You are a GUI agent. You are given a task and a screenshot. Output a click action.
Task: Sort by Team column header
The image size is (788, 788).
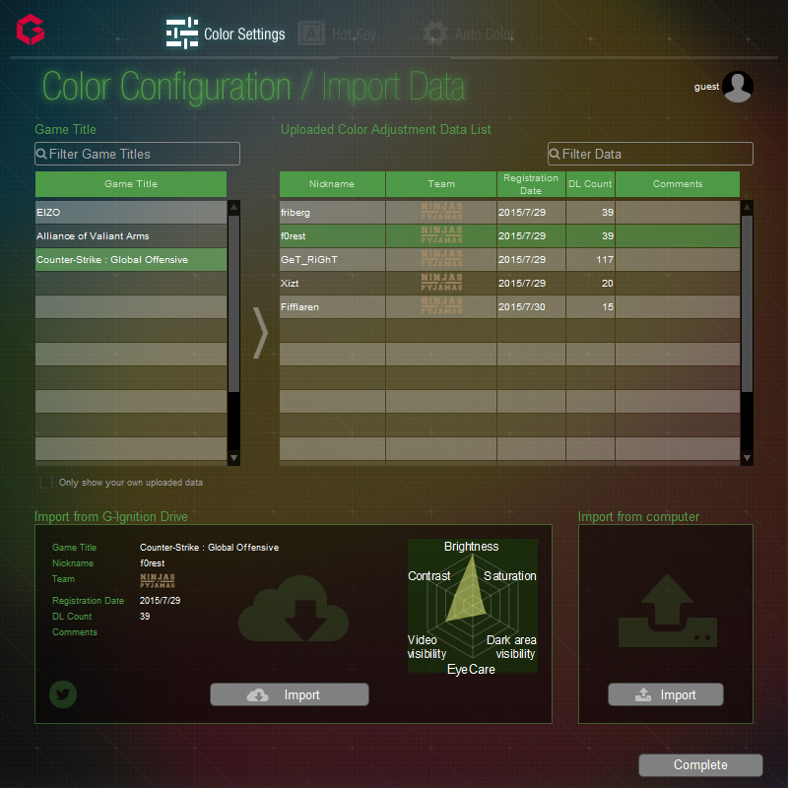(x=441, y=184)
